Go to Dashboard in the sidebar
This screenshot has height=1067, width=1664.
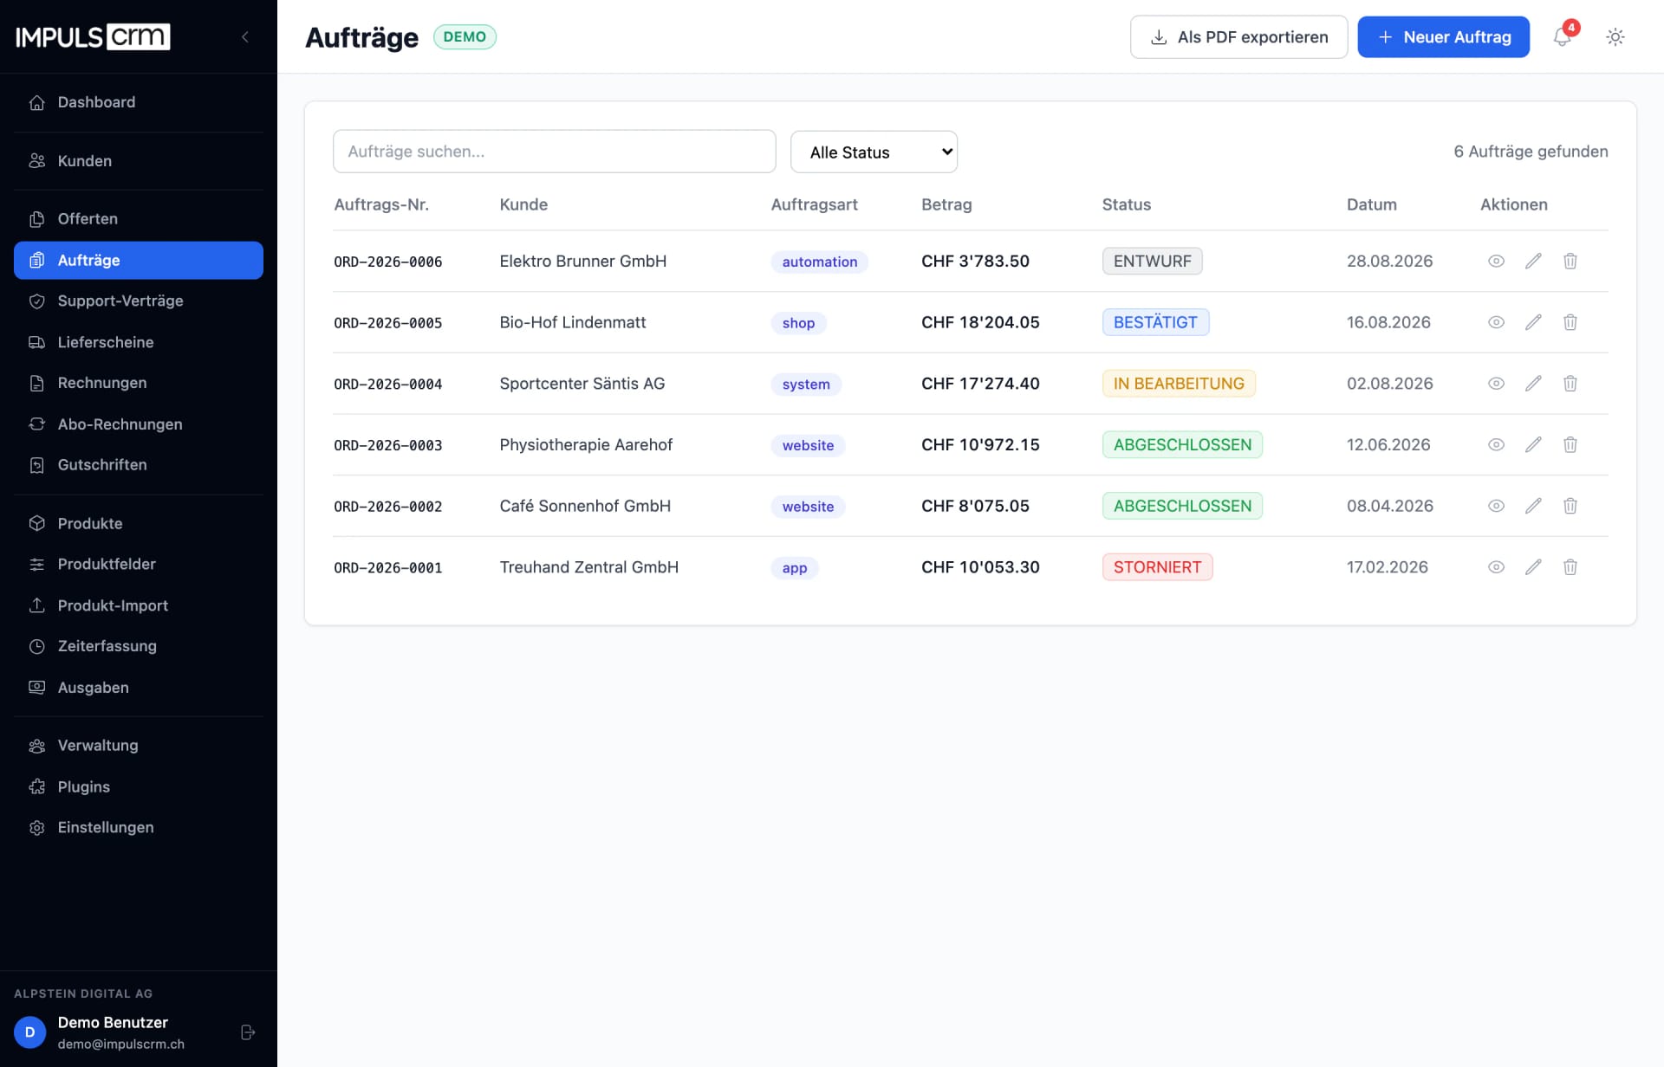point(139,102)
